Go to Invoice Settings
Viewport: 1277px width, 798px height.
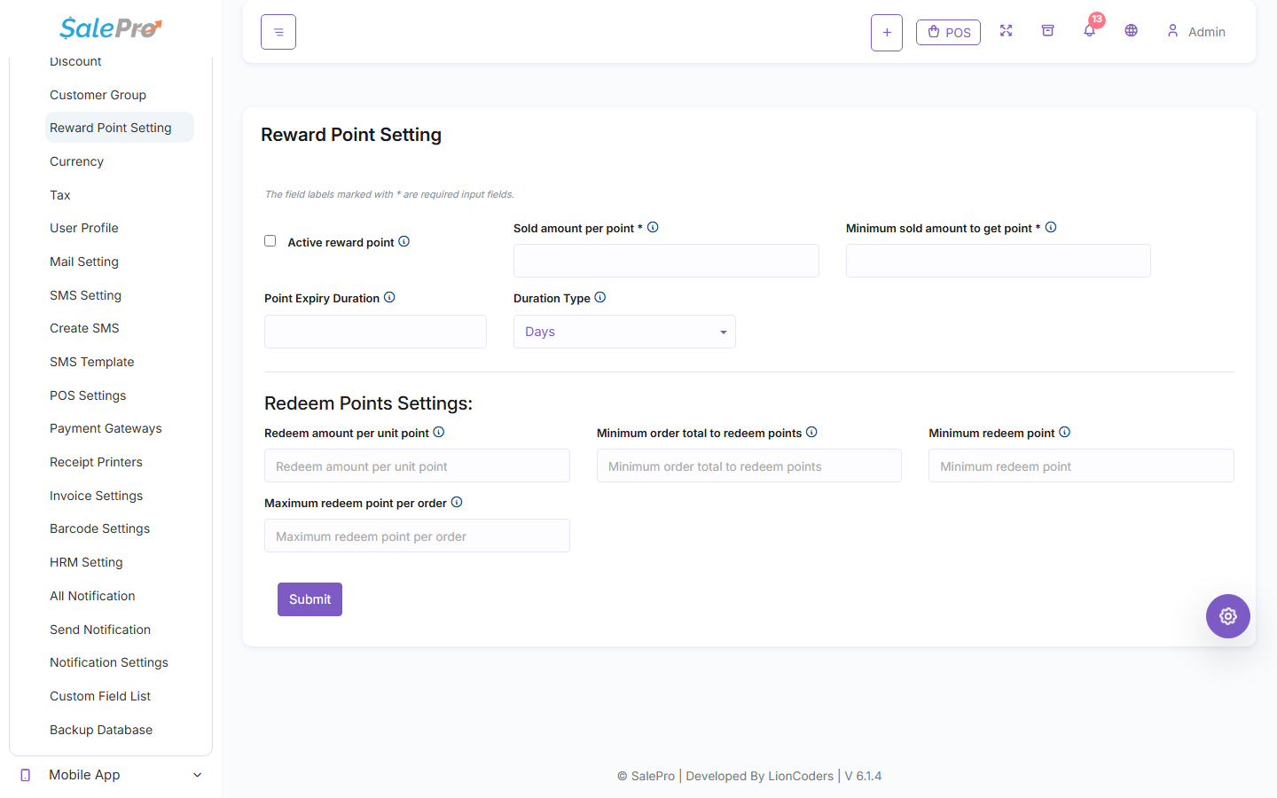pos(96,496)
